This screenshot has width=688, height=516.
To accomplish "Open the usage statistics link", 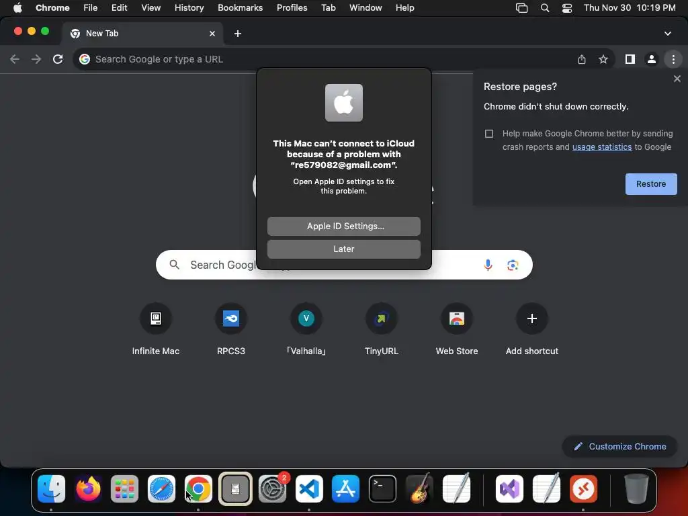I will (601, 147).
